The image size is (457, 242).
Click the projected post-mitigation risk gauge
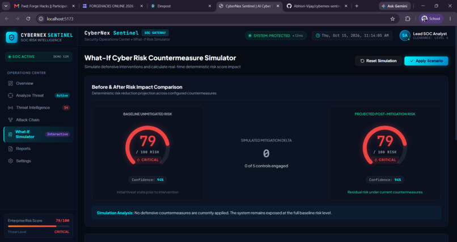click(385, 145)
